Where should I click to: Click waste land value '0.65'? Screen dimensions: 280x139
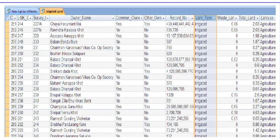pos(227,107)
